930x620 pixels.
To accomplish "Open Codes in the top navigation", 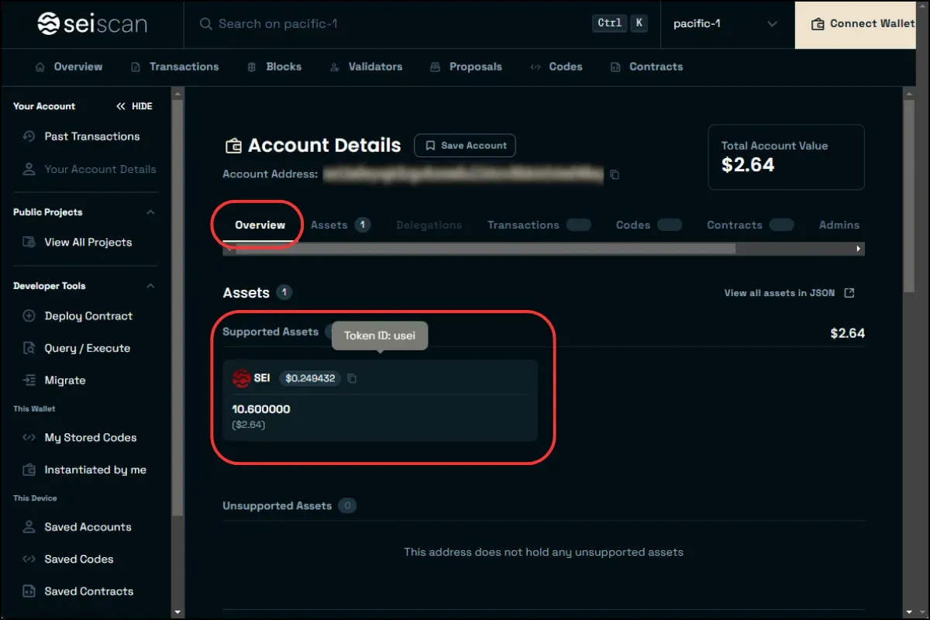I will 556,67.
